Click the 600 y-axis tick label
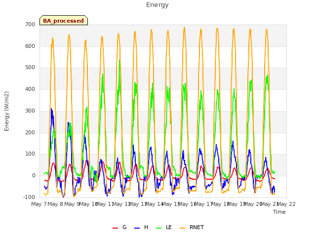The height and width of the screenshot is (237, 316). pyautogui.click(x=30, y=46)
